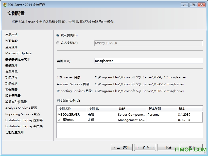
Task: Click the 取消 button
Action: pyautogui.click(x=168, y=147)
